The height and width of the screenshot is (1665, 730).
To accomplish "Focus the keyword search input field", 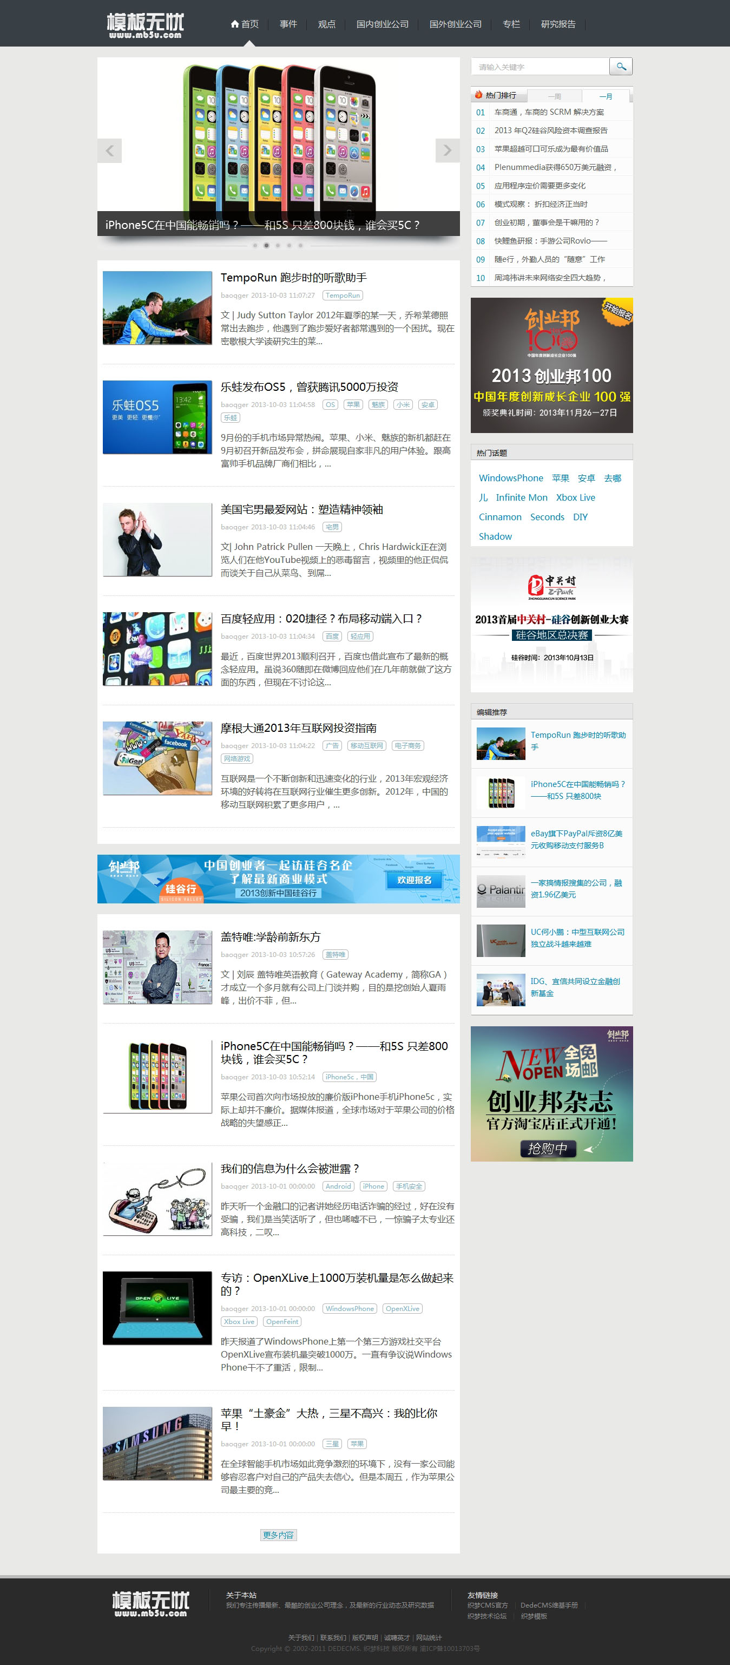I will (540, 67).
